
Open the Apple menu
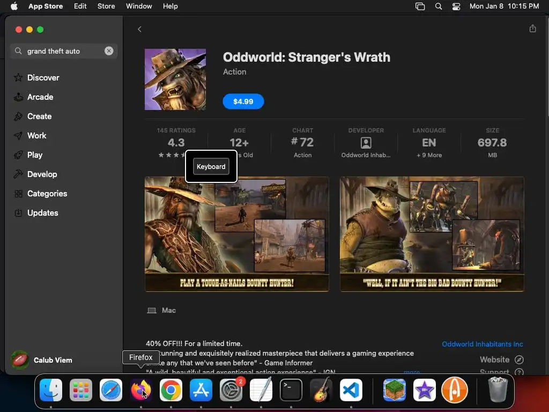click(14, 6)
